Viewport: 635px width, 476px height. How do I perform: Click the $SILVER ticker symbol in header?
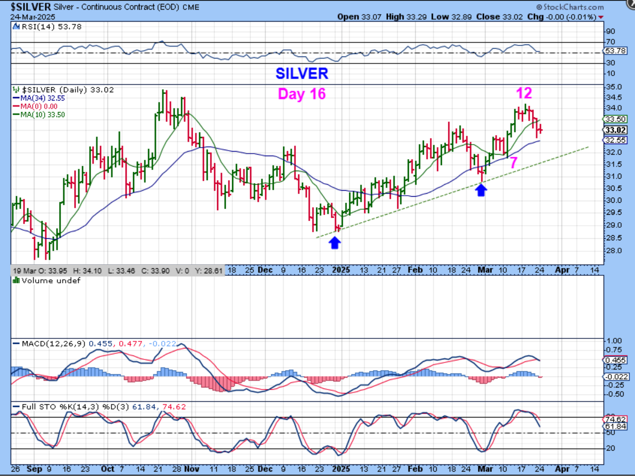click(x=30, y=8)
